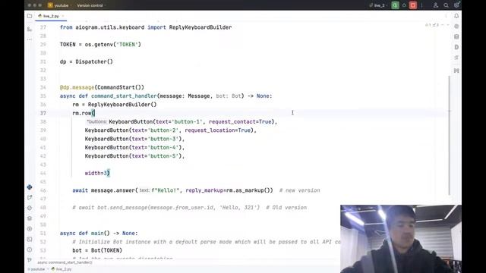Open editor tab options vertical dots
486x273 pixels.
[x=446, y=16]
